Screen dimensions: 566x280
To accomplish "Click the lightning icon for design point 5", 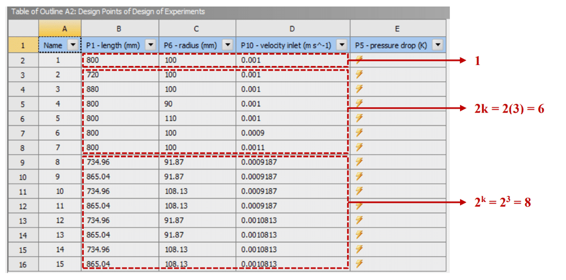I will (358, 118).
